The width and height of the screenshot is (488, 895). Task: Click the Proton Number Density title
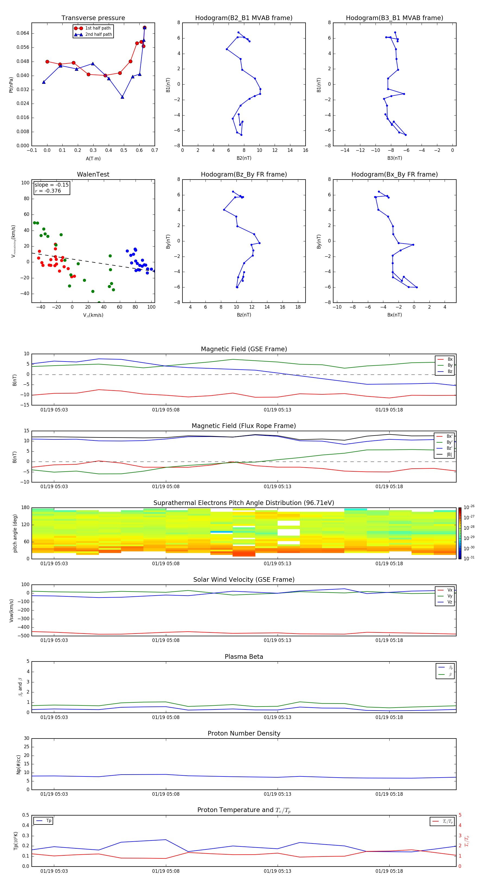coord(243,733)
